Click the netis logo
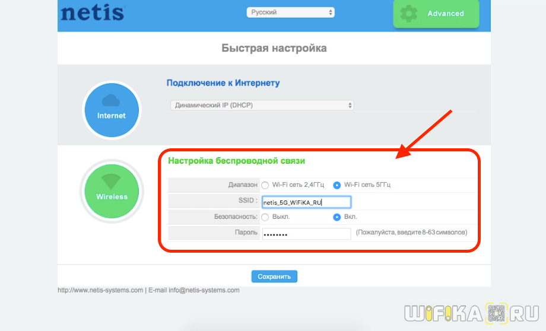The height and width of the screenshot is (331, 546). (x=93, y=13)
